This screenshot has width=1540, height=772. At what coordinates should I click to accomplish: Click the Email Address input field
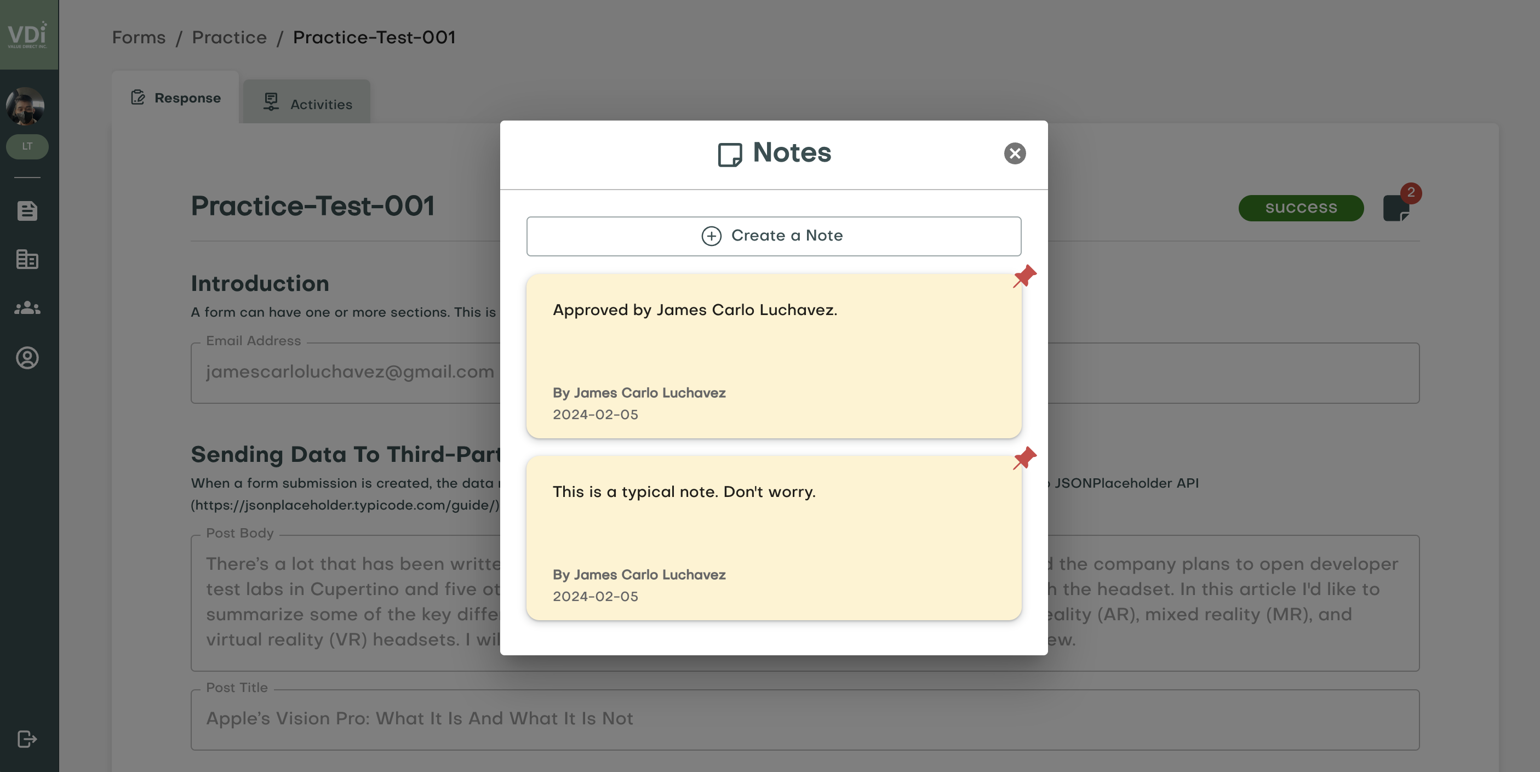(346, 372)
